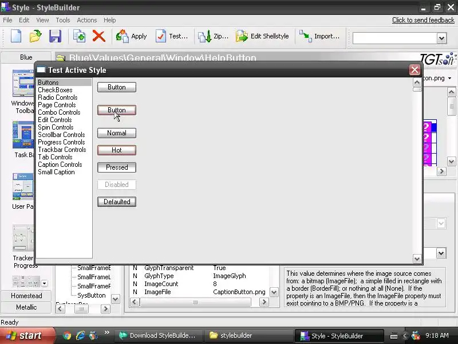Open the sidebar overflow dropdown above Homestead
The image size is (458, 344).
click(x=44, y=283)
